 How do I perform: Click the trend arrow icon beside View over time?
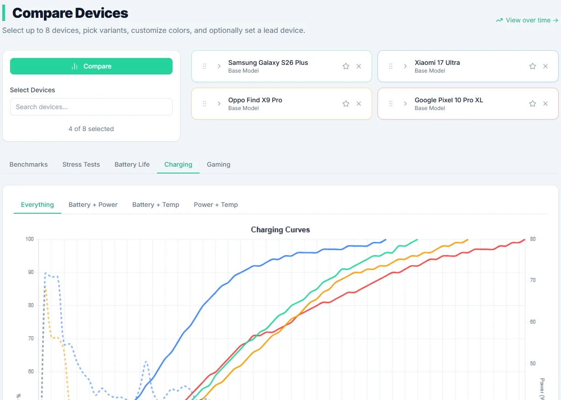pos(499,20)
